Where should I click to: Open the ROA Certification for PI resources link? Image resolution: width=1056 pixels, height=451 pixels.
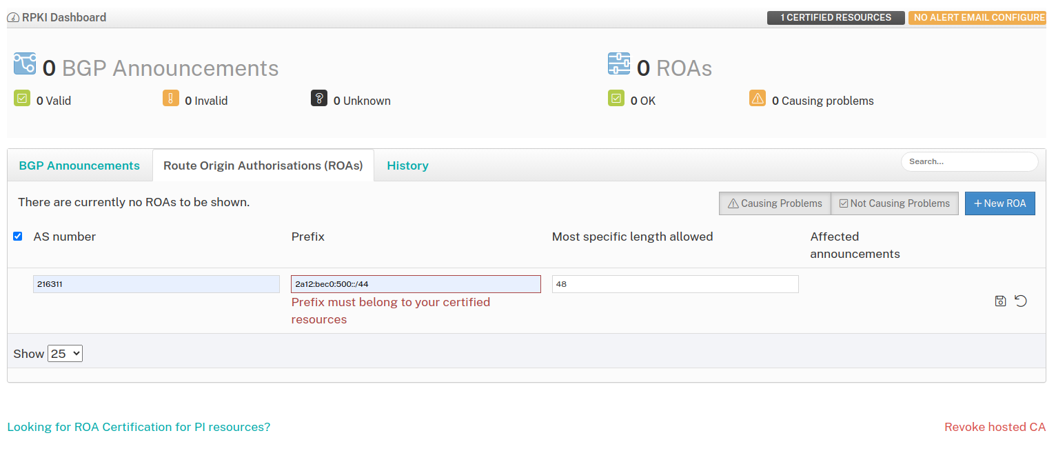point(139,427)
